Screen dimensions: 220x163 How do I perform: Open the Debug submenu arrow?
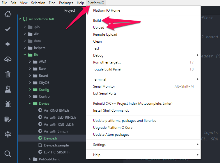[198, 55]
